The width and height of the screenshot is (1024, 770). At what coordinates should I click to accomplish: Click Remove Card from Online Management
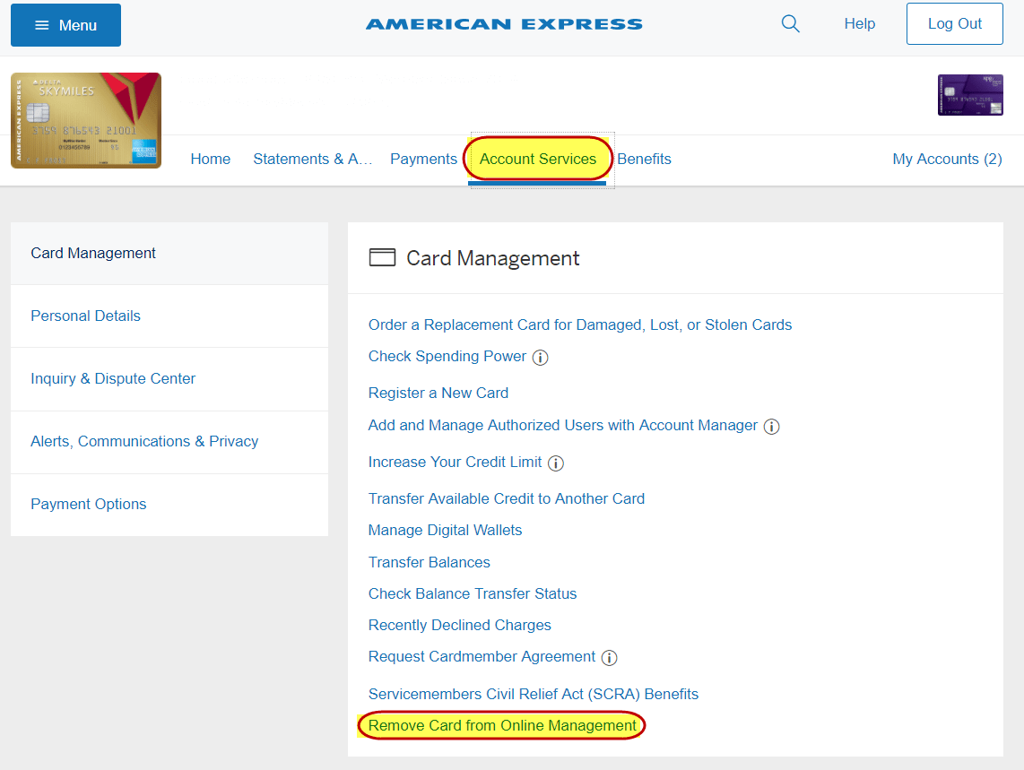(x=502, y=725)
